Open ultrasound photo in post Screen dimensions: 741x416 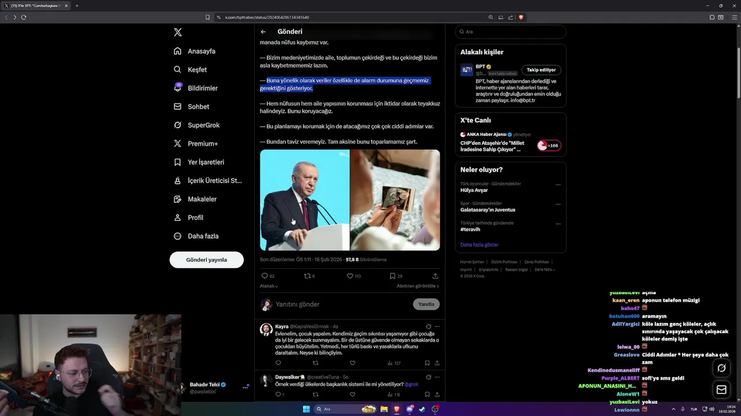(x=395, y=200)
